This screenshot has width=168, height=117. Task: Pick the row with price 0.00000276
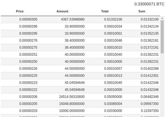pyautogui.click(x=80, y=40)
